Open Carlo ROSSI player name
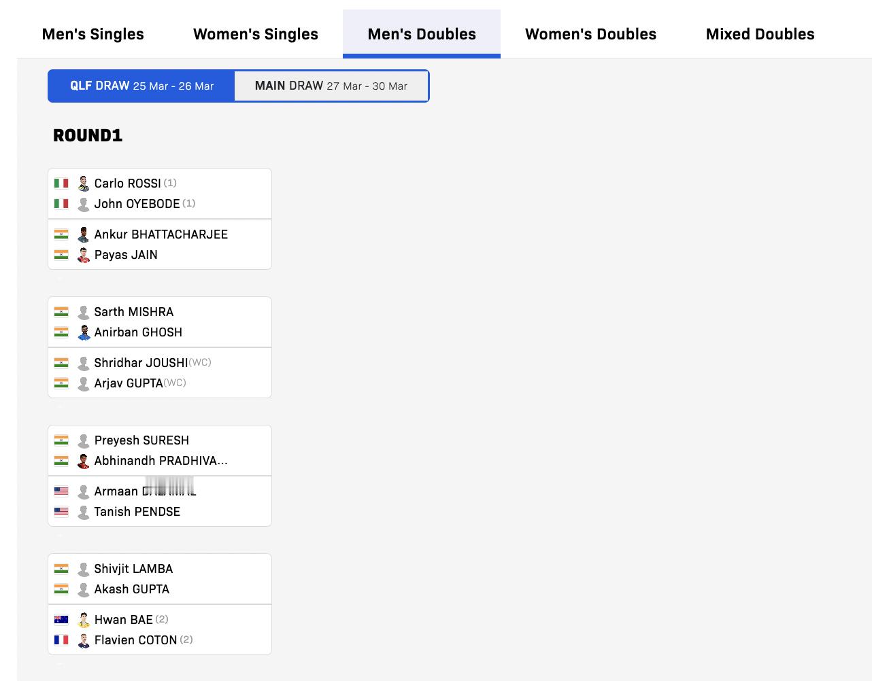This screenshot has height=681, width=872. (127, 184)
